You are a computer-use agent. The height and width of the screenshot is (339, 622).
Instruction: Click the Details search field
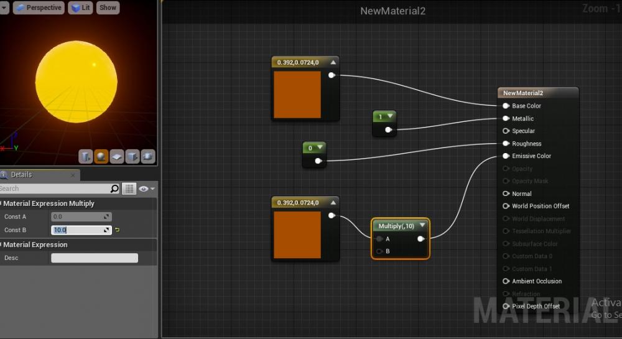point(55,188)
